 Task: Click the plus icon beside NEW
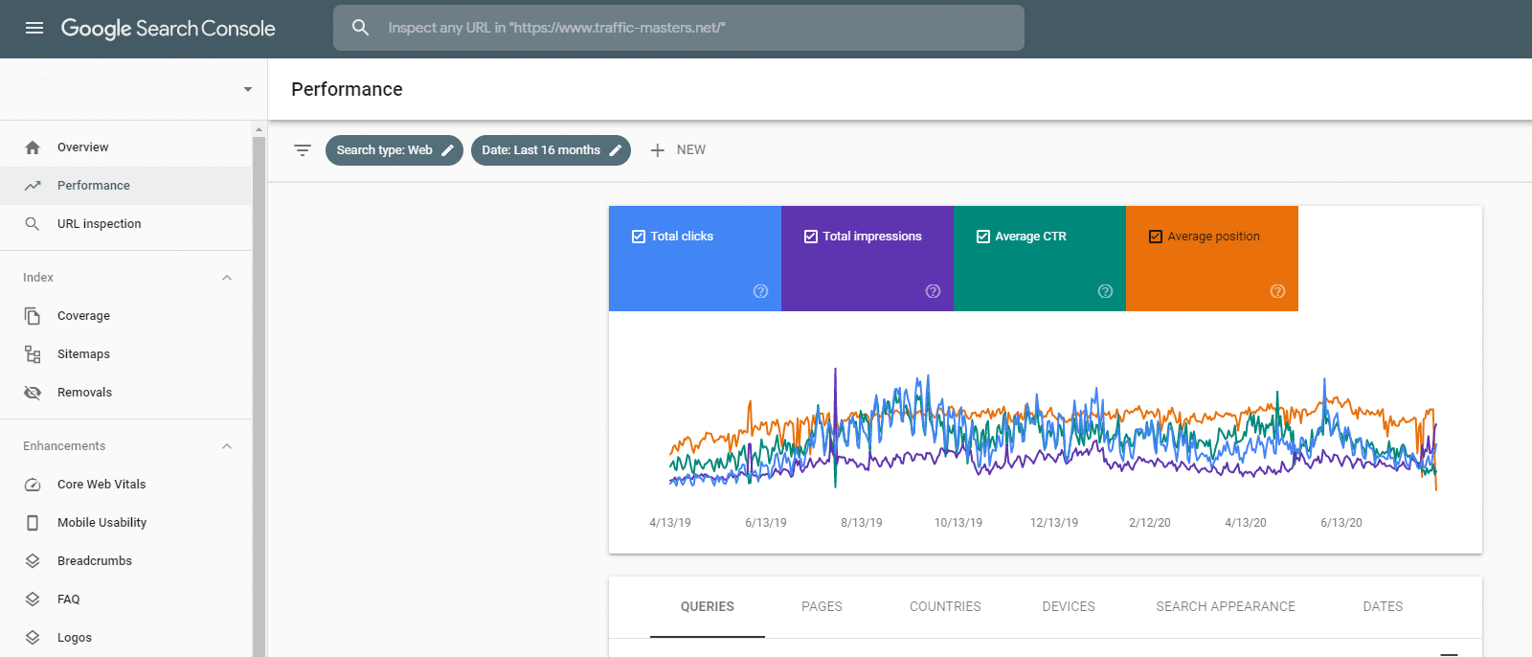coord(658,150)
